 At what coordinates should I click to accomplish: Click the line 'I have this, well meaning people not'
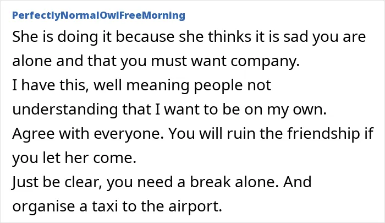[142, 85]
